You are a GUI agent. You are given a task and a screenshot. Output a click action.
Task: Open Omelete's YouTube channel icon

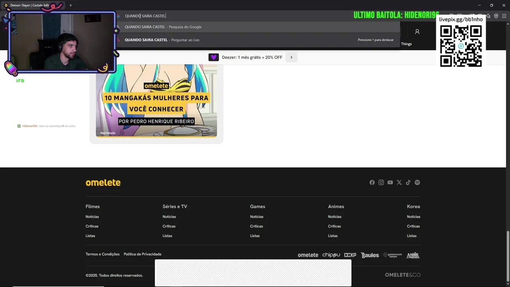click(x=390, y=183)
